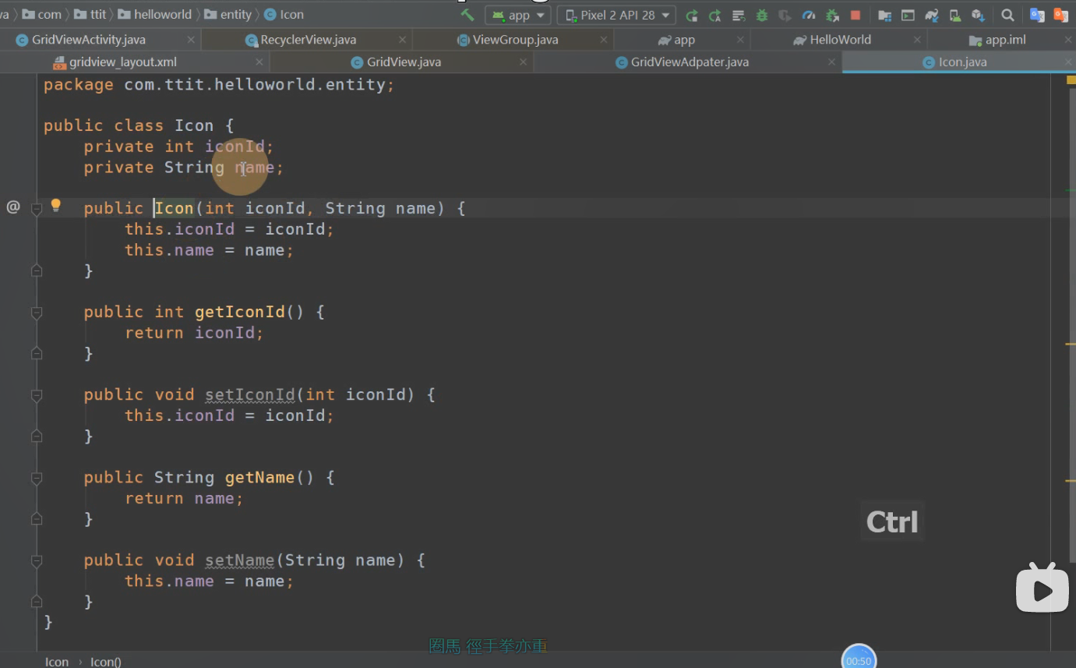This screenshot has width=1076, height=668.
Task: Open Project Structure from the toolbar
Action: [884, 15]
